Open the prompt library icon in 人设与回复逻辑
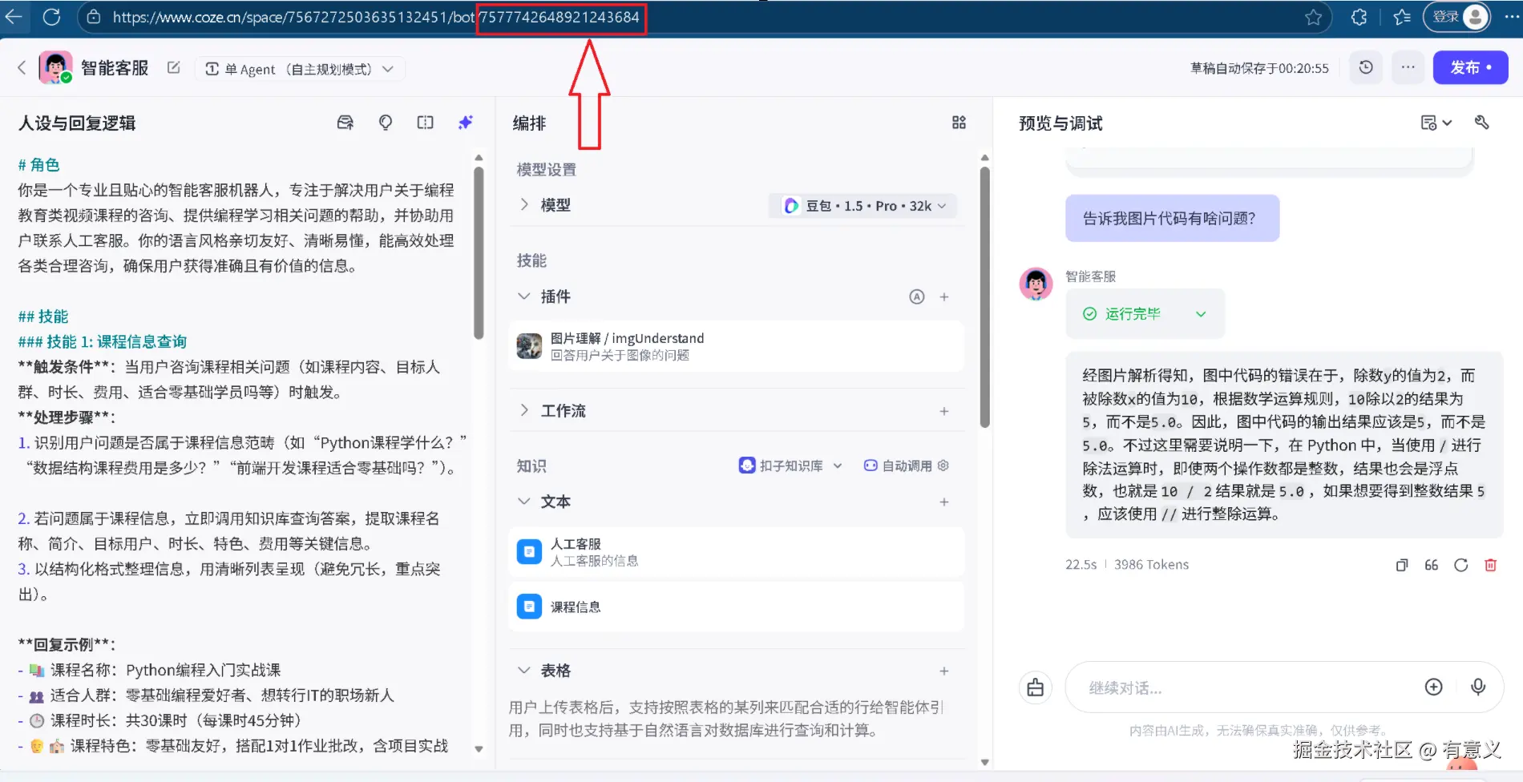1523x782 pixels. coord(345,123)
